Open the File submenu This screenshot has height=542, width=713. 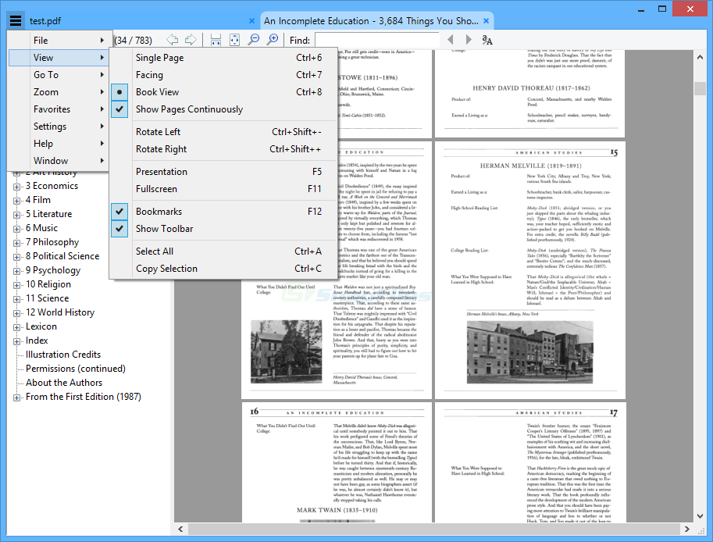[58, 41]
